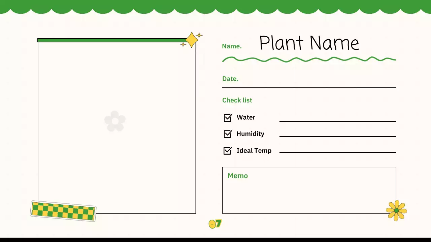Select the Name label
Image resolution: width=431 pixels, height=242 pixels.
[232, 46]
